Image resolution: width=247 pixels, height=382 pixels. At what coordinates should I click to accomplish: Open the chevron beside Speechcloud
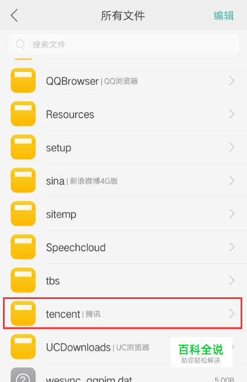coord(232,247)
